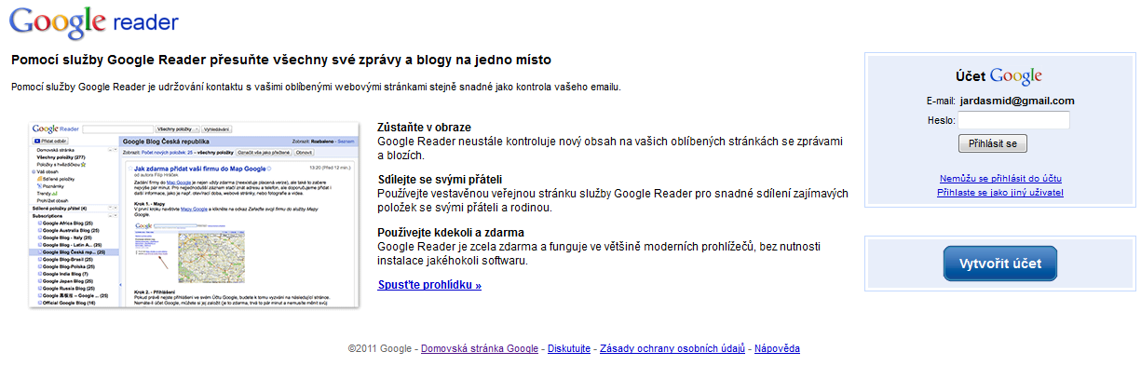Click the Účet Google title text

pos(999,76)
